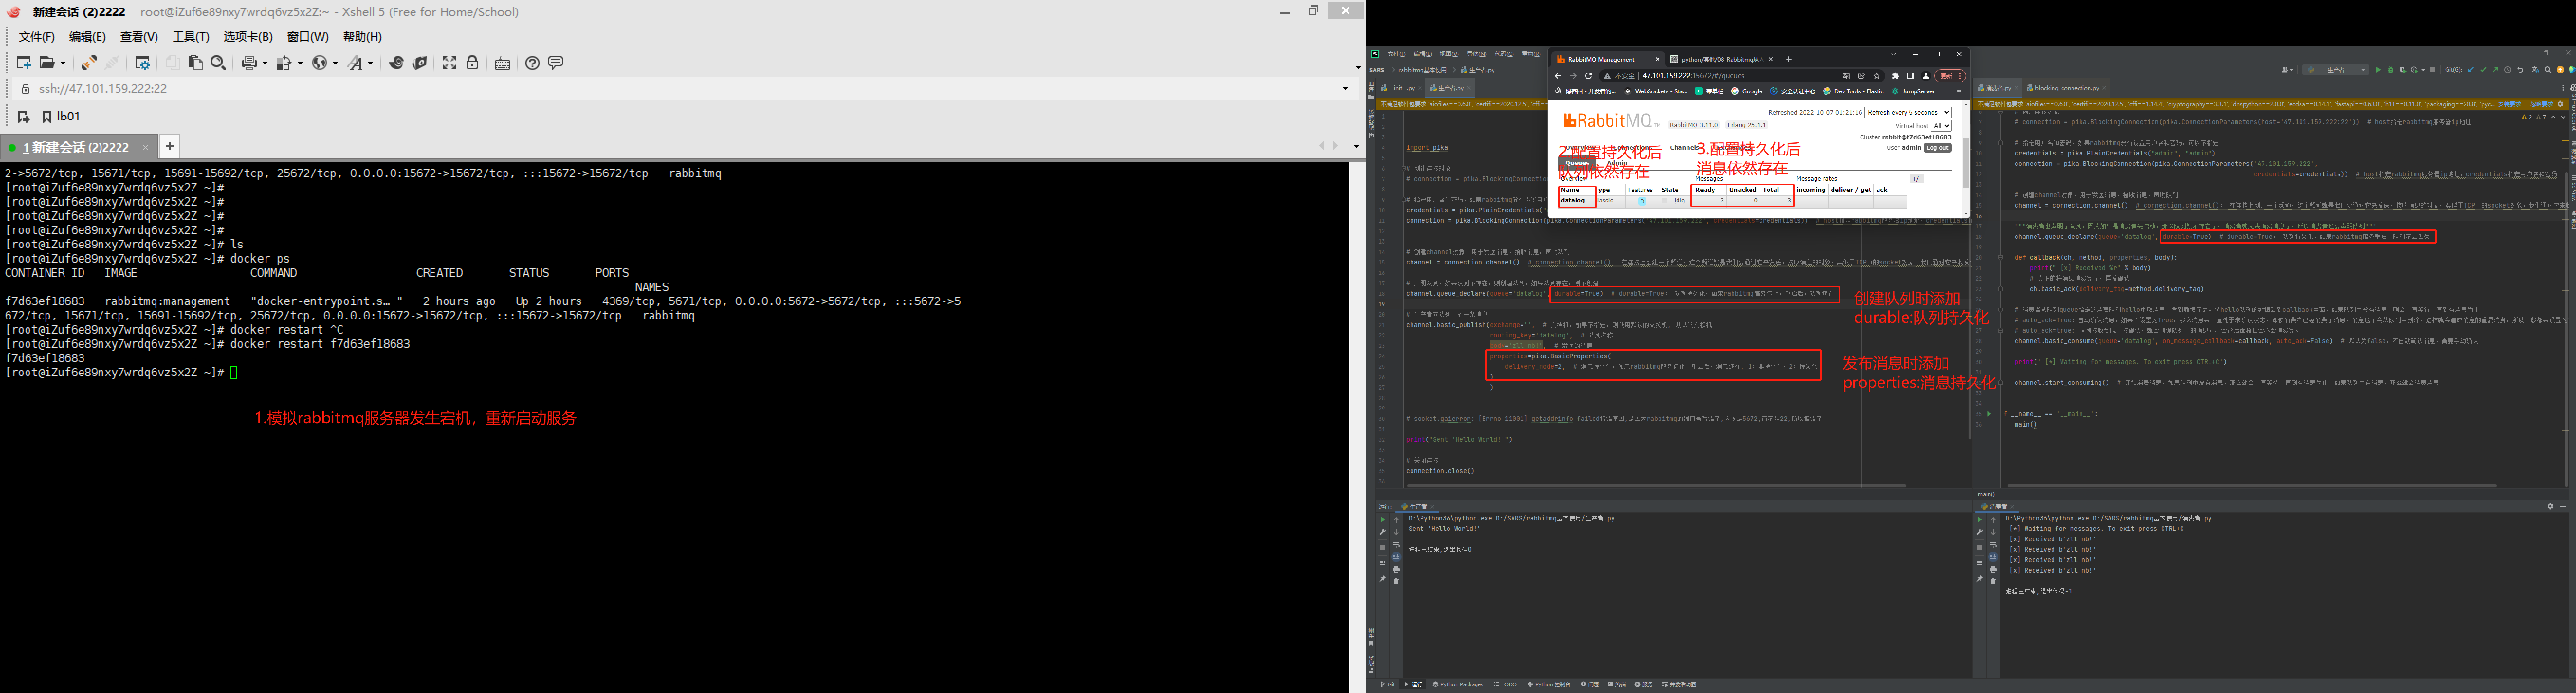This screenshot has width=2576, height=693.
Task: Expand File Transfer dropdown arrow in Xshell
Action: pos(300,63)
